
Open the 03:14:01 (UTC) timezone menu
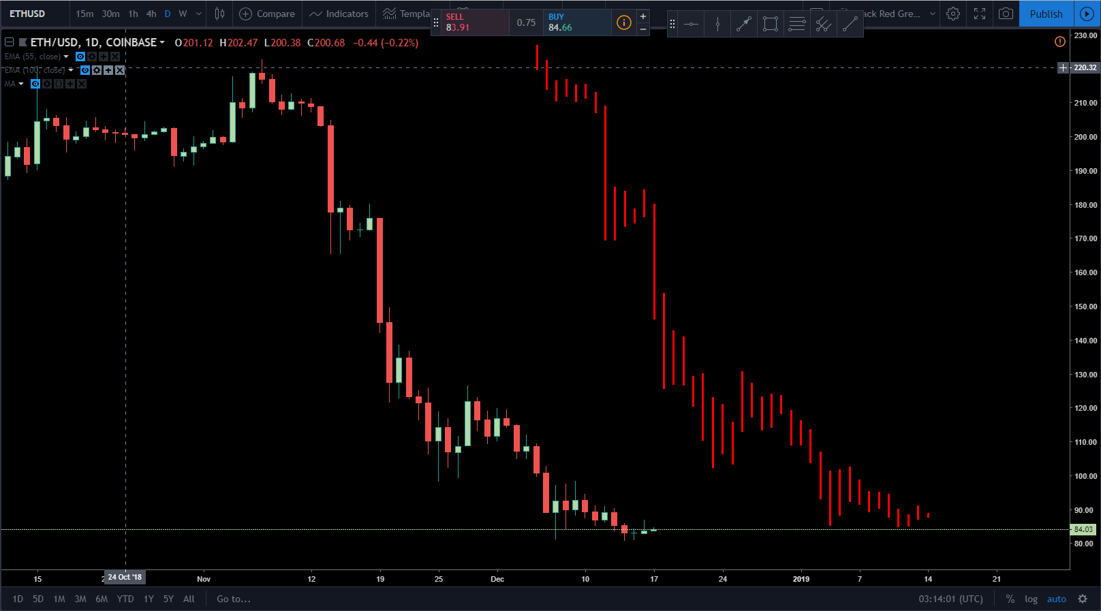click(x=950, y=599)
